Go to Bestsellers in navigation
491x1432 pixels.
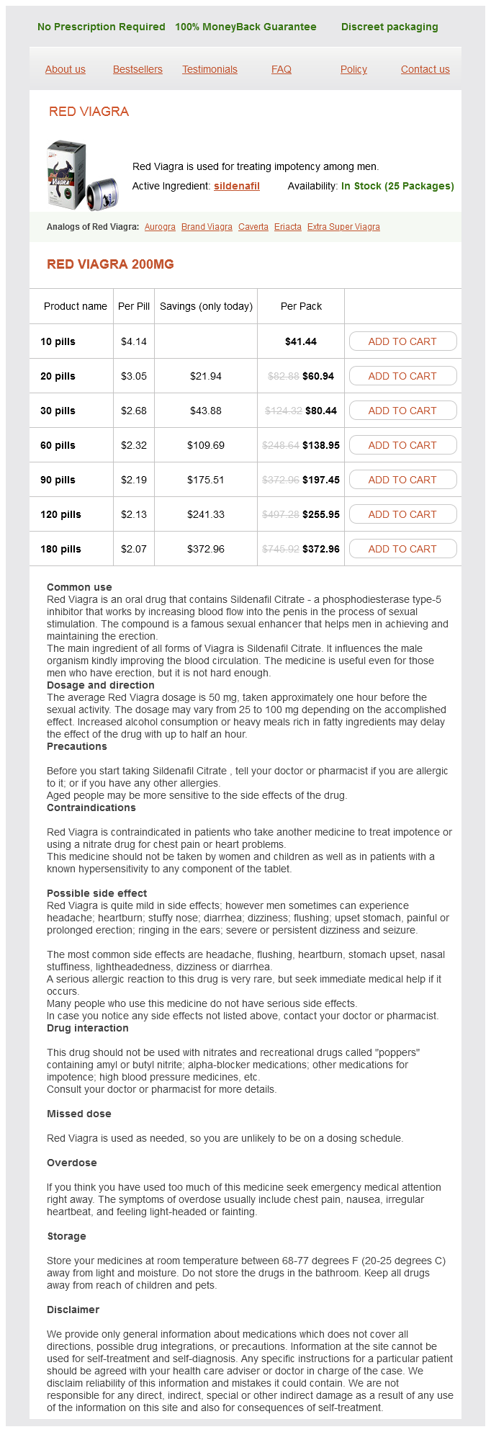[138, 69]
